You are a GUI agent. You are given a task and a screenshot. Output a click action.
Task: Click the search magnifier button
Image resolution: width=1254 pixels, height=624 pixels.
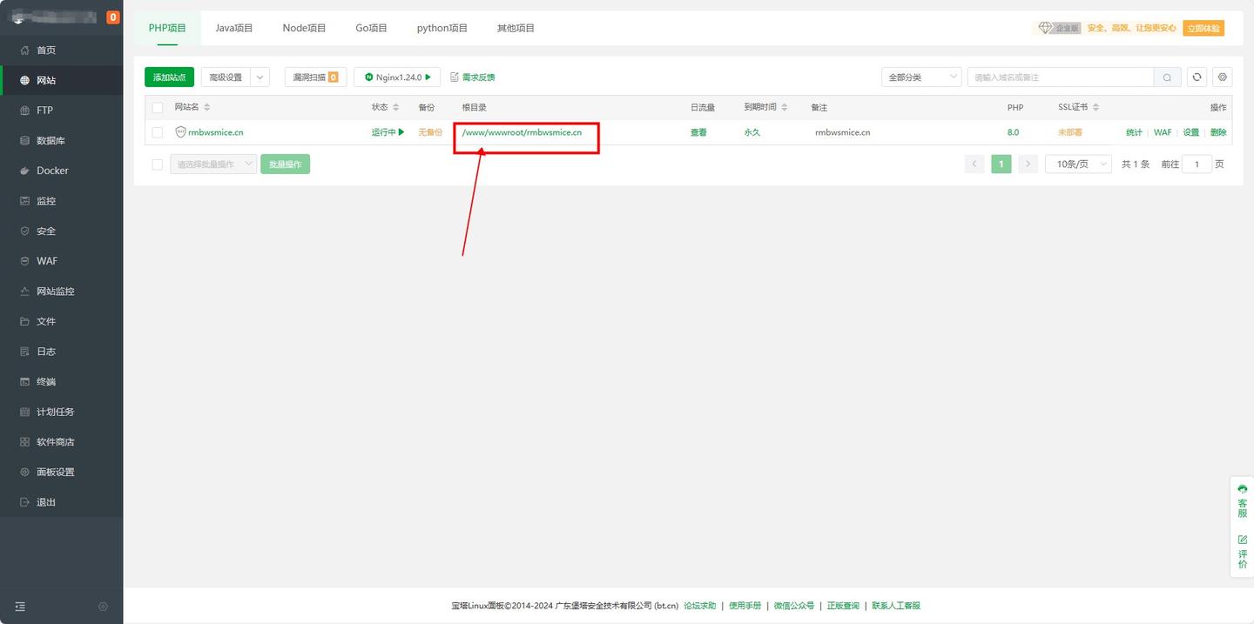[x=1168, y=77]
